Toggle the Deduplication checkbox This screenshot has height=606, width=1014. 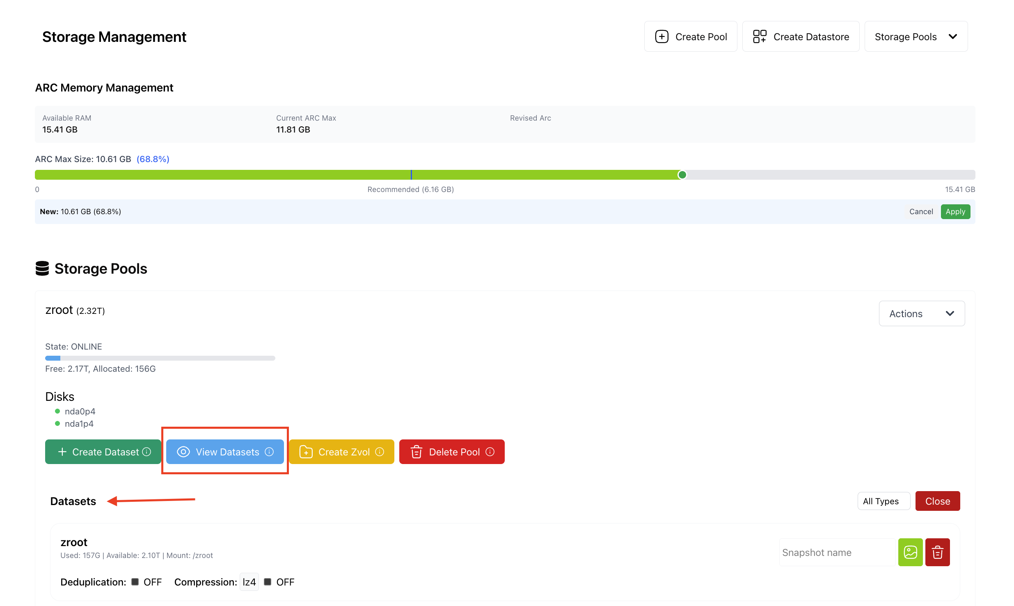point(135,582)
